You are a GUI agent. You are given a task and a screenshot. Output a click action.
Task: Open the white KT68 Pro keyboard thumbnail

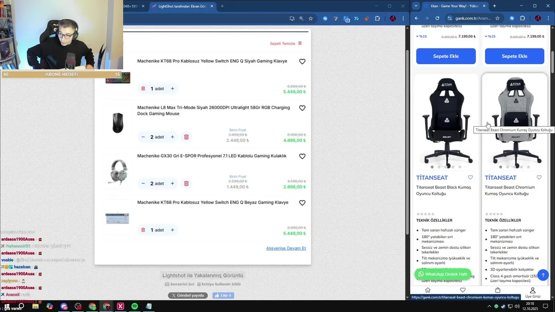[118, 218]
